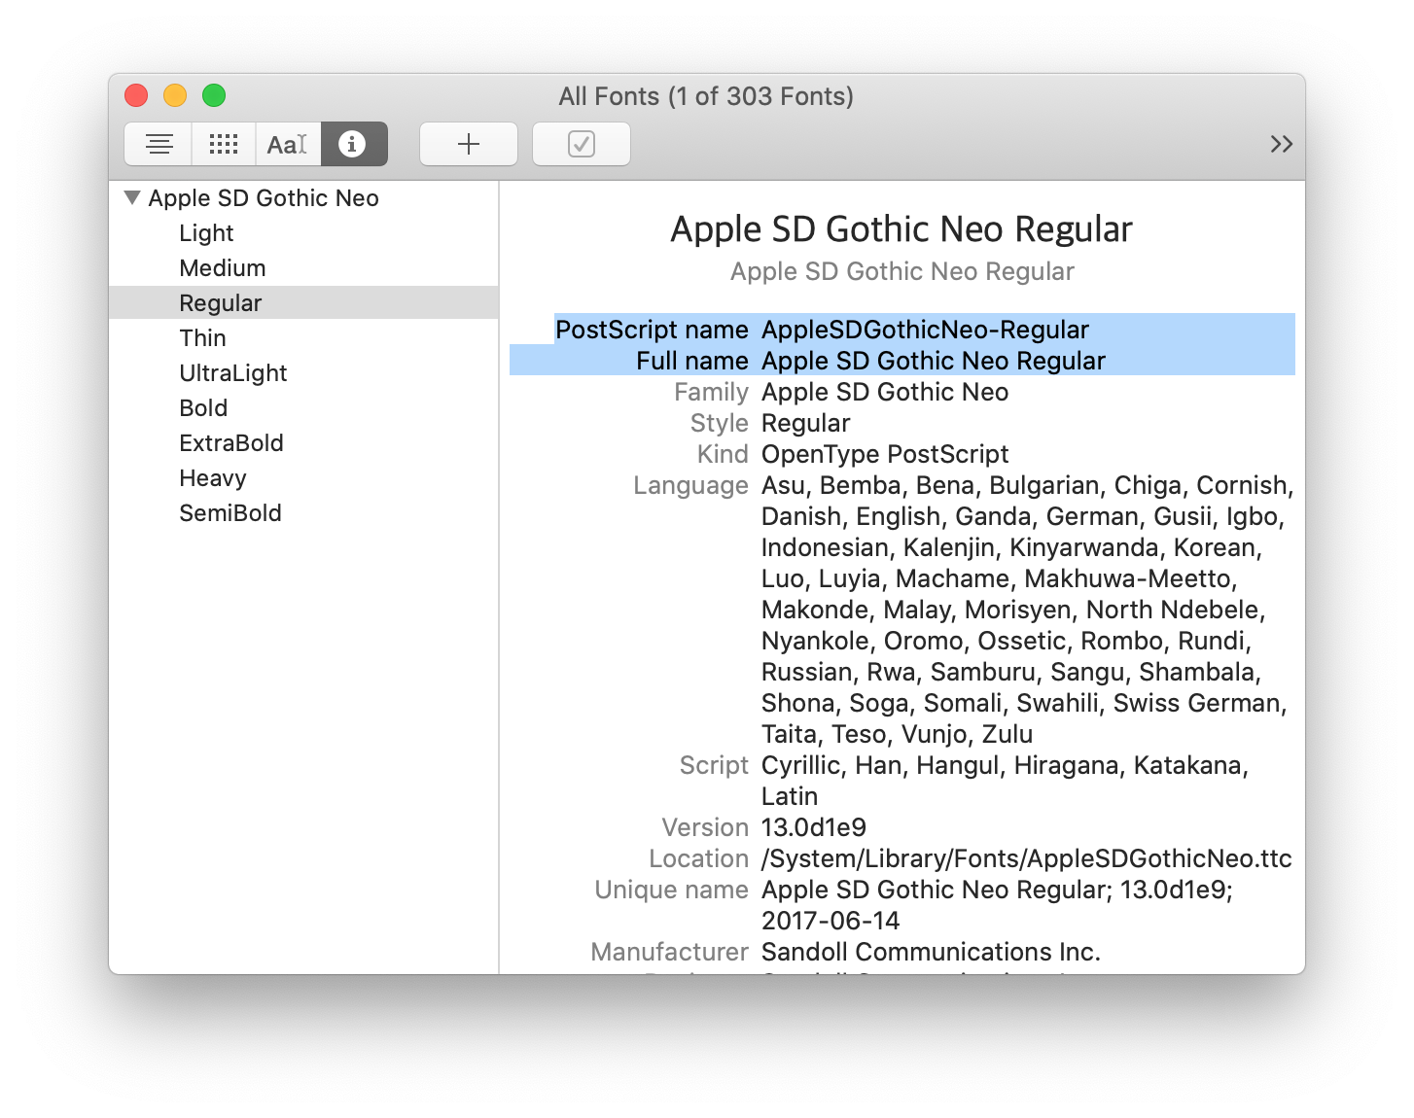Click the Language list starting with Asu

click(1027, 610)
